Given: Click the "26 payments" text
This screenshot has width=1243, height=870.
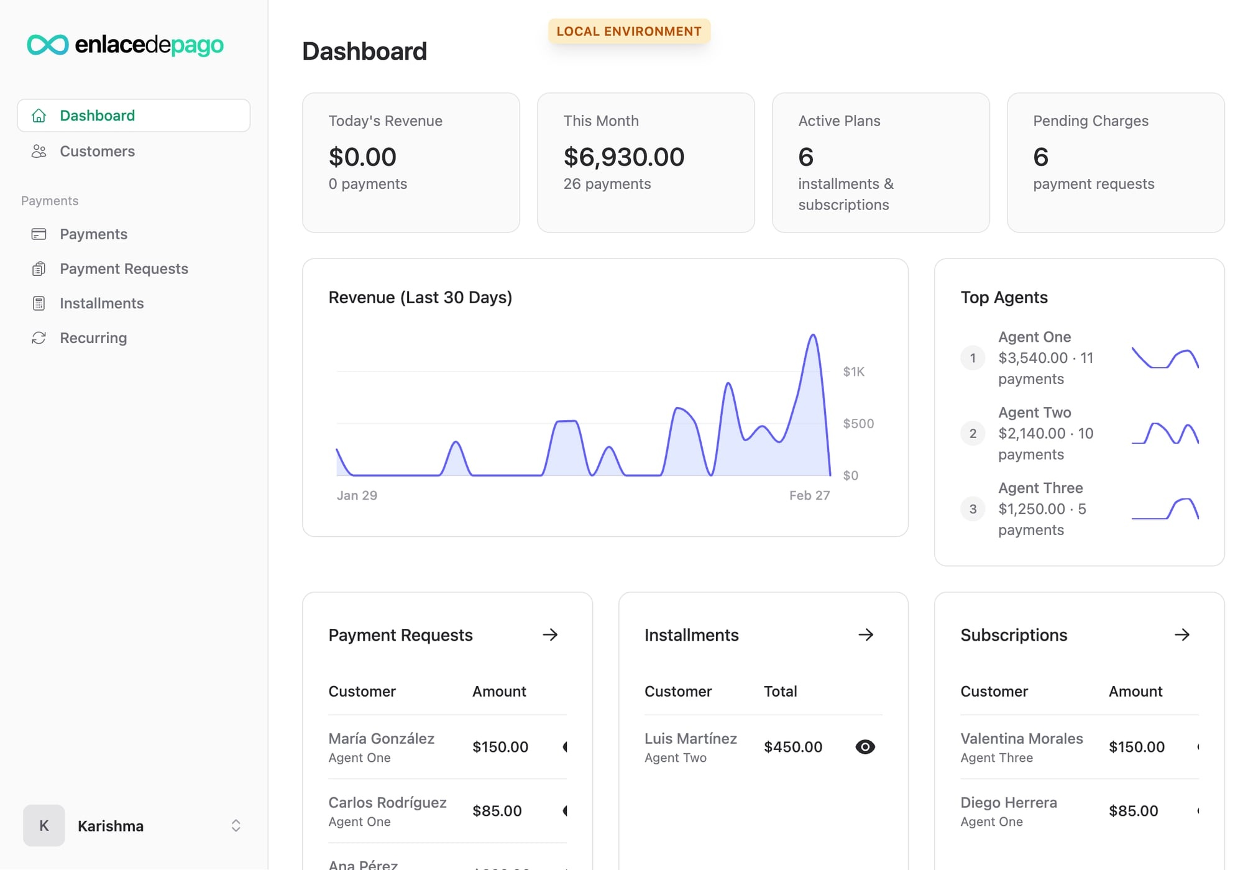Looking at the screenshot, I should pos(607,184).
